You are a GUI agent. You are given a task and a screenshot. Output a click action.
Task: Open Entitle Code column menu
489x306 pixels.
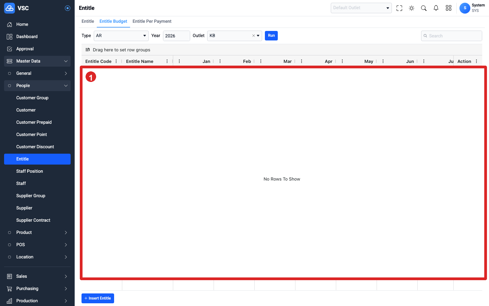click(116, 61)
